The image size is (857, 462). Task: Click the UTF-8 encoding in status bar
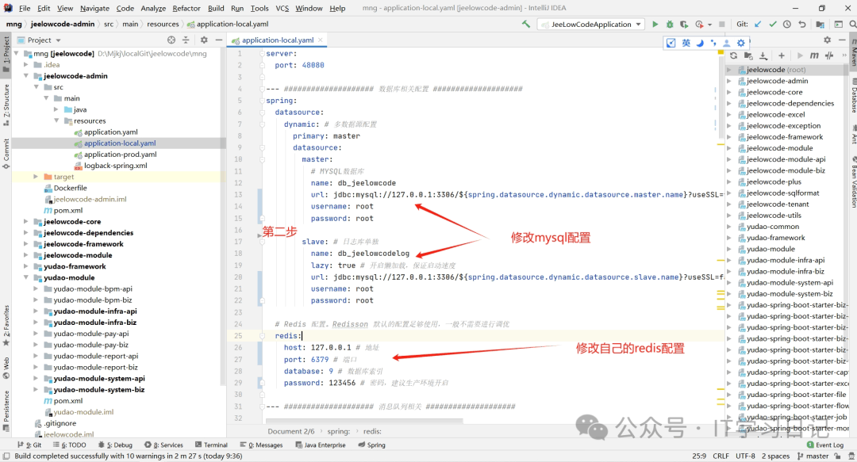[745, 456]
